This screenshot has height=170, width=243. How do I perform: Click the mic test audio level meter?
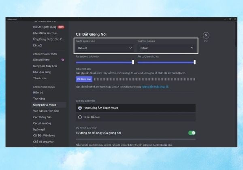point(145,79)
